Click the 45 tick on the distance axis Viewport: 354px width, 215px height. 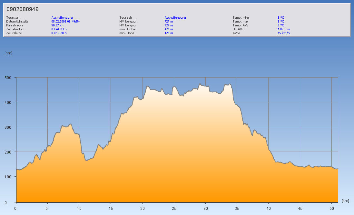coord(300,208)
